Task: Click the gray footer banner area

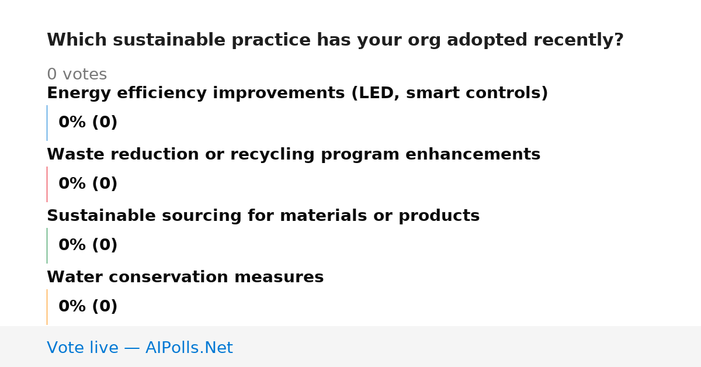Action: 350,347
